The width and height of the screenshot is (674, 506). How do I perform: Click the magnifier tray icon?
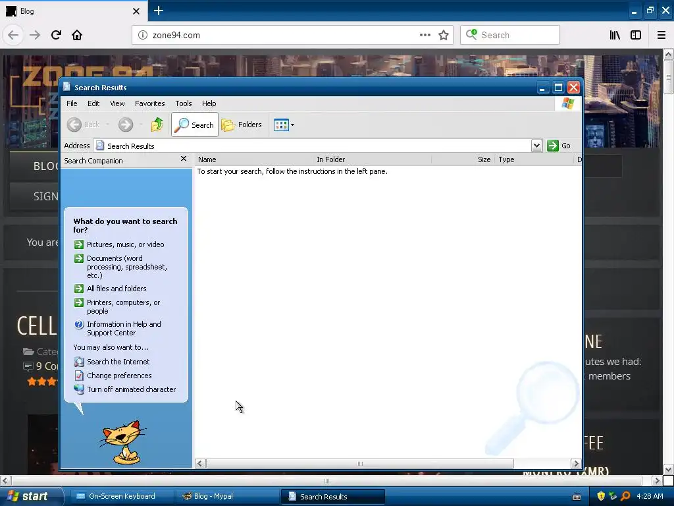pos(625,496)
